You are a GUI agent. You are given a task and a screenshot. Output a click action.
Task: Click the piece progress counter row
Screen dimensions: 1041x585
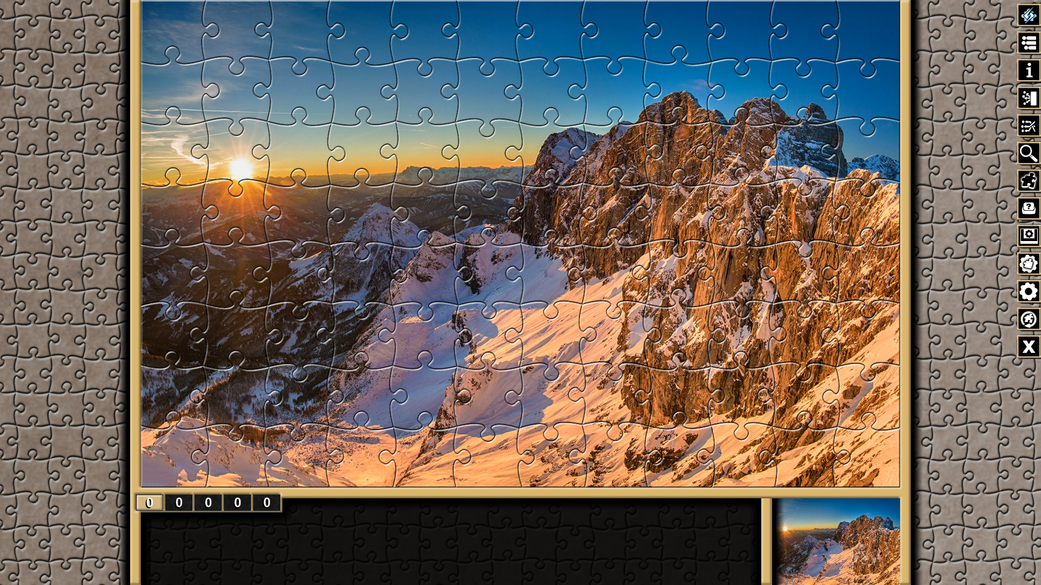point(210,503)
